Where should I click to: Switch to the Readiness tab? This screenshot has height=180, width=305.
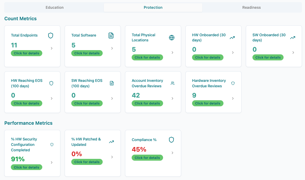click(x=251, y=7)
